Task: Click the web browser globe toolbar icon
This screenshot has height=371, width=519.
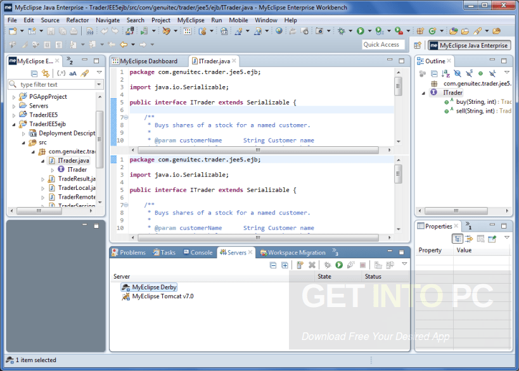Action: (279, 31)
